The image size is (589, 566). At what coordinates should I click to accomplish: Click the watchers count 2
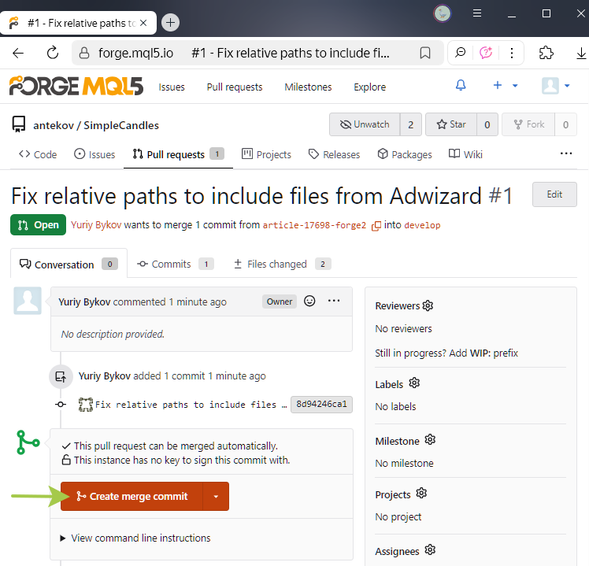click(410, 124)
